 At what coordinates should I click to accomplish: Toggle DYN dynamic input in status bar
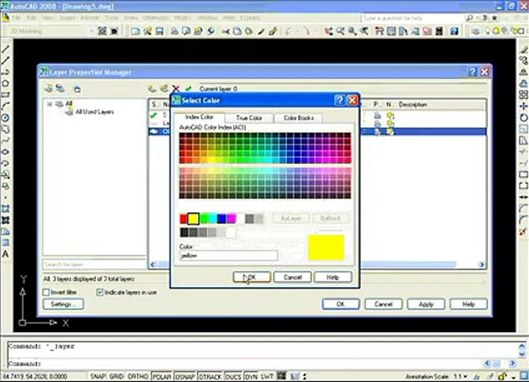coord(250,376)
